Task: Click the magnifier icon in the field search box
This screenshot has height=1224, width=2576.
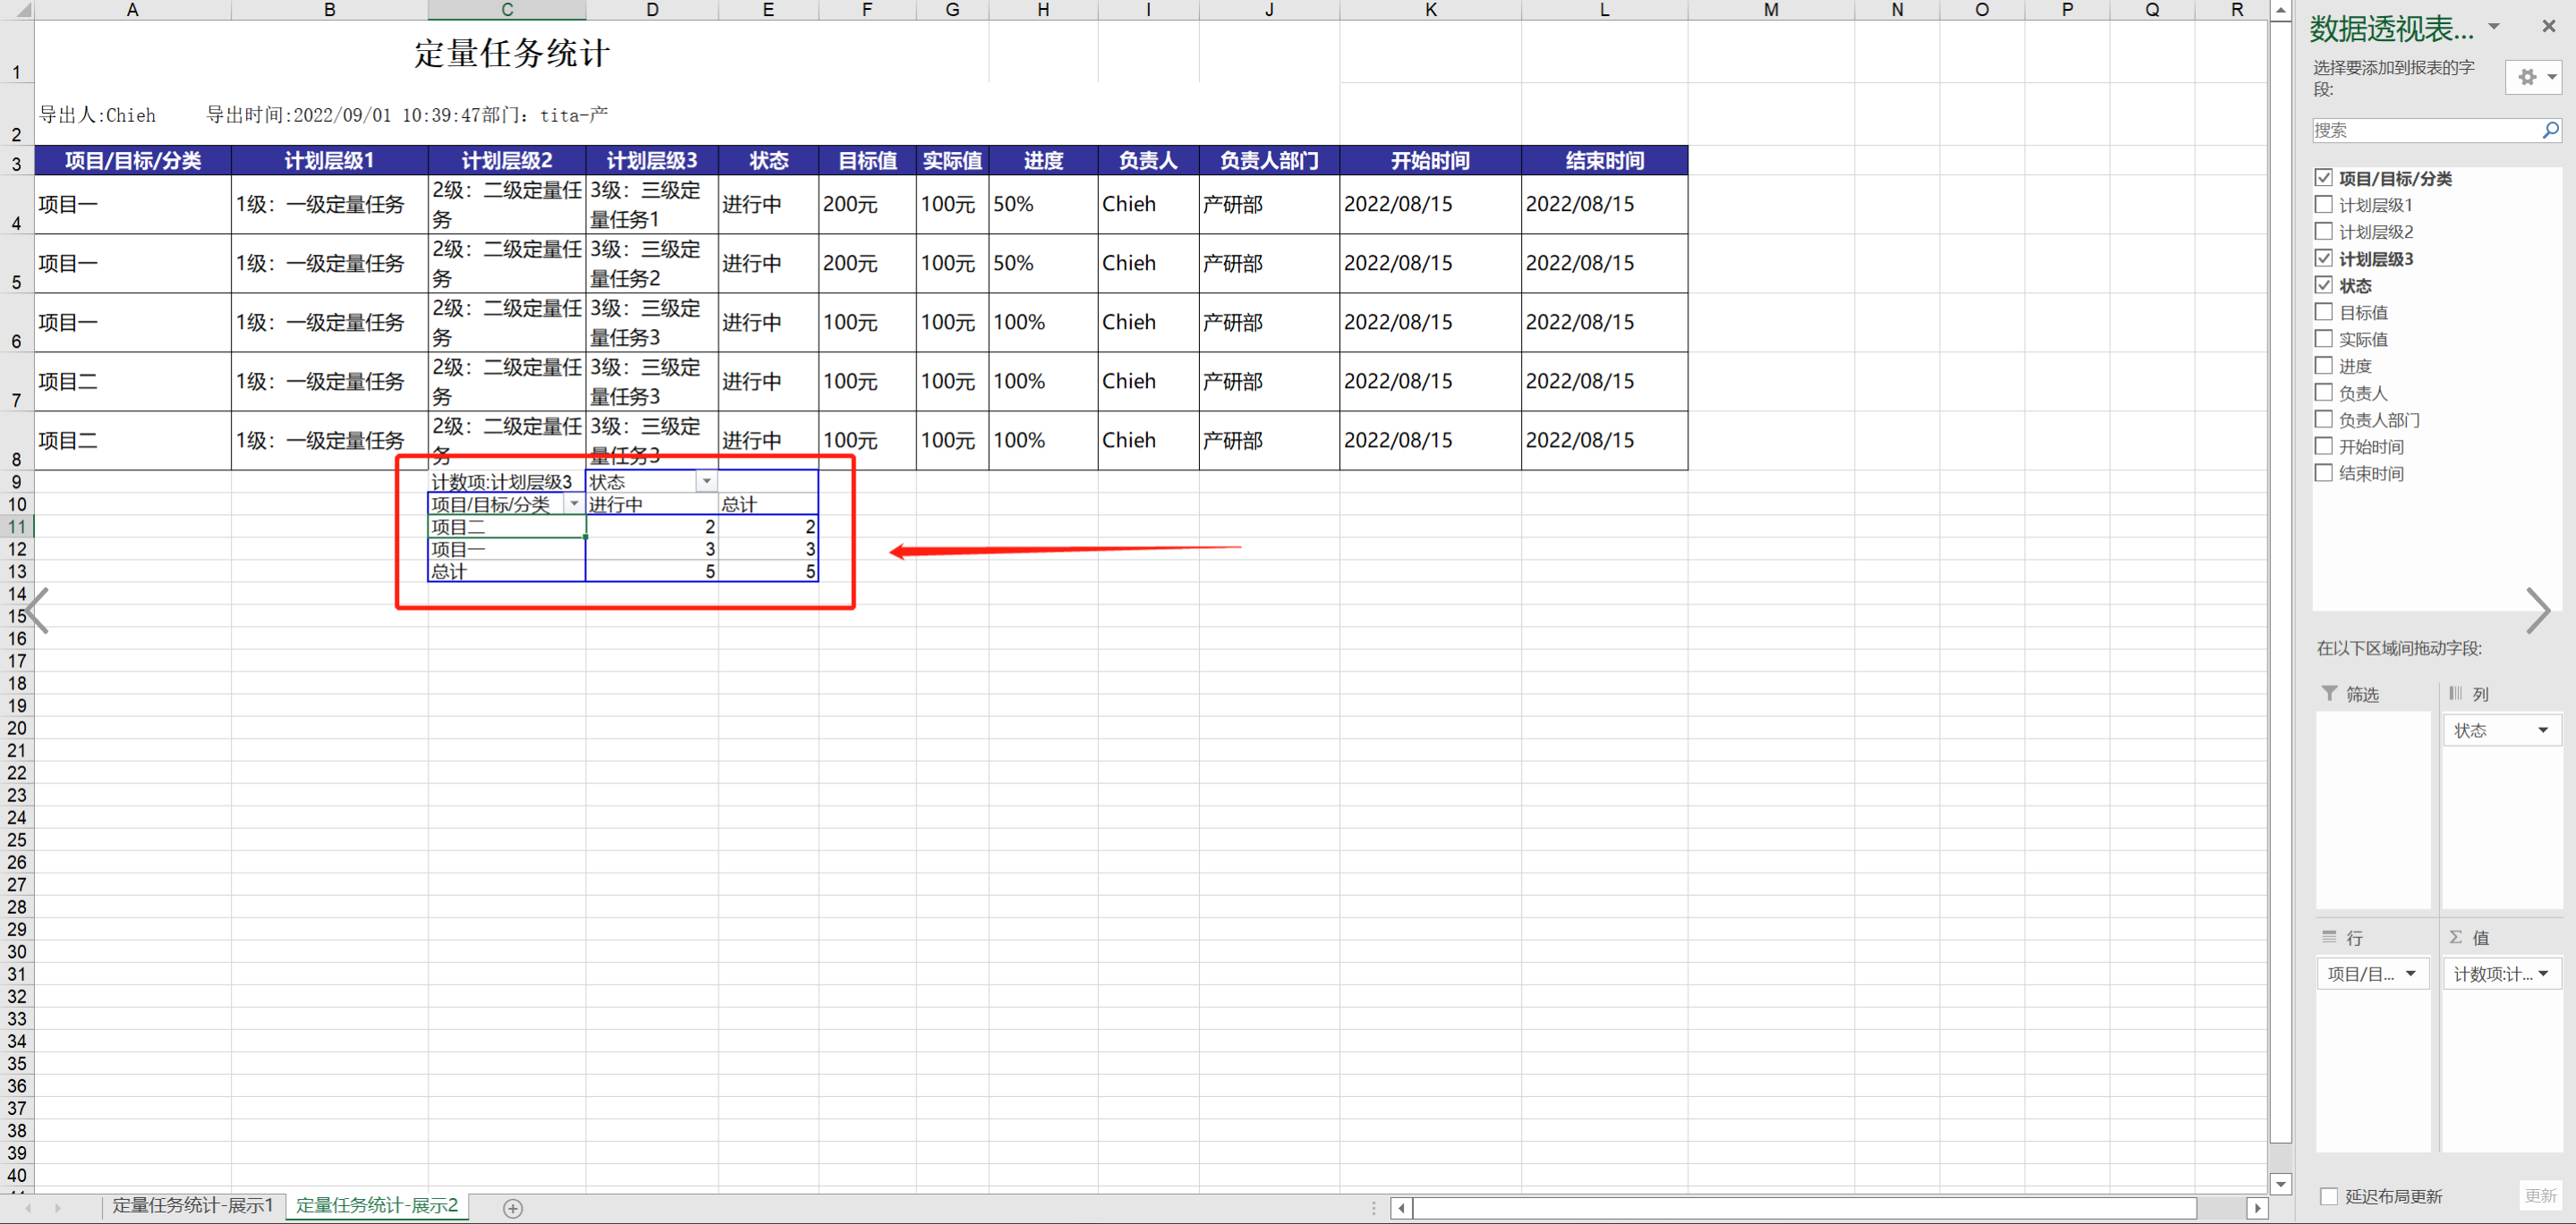Action: [x=2550, y=130]
